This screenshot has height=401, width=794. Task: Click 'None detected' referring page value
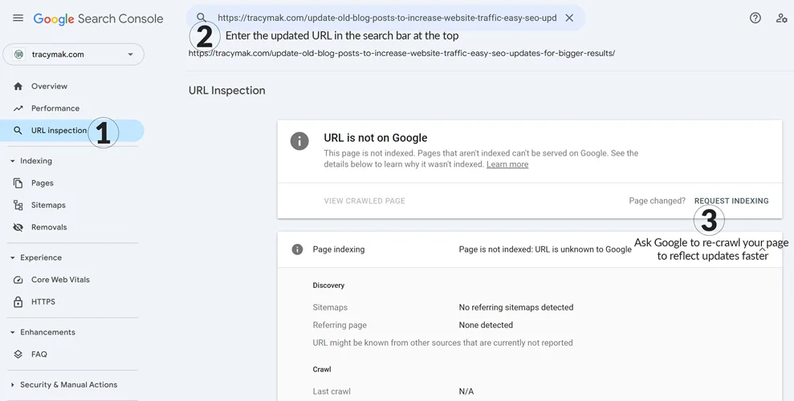pos(486,325)
